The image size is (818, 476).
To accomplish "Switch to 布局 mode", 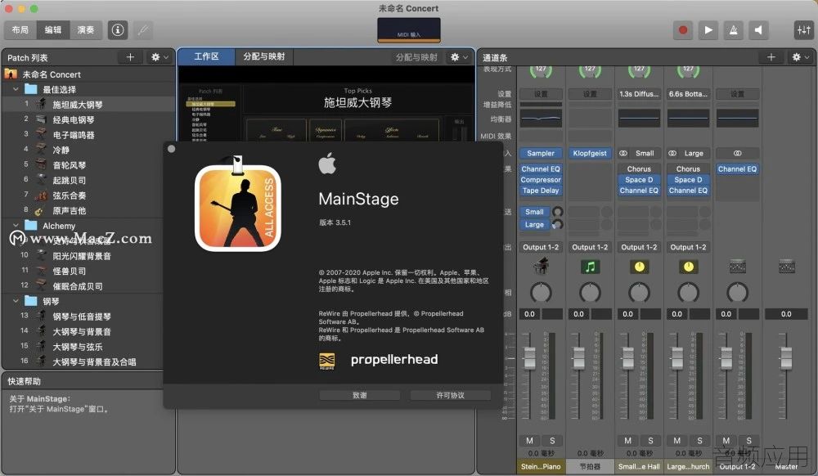I will (x=20, y=30).
